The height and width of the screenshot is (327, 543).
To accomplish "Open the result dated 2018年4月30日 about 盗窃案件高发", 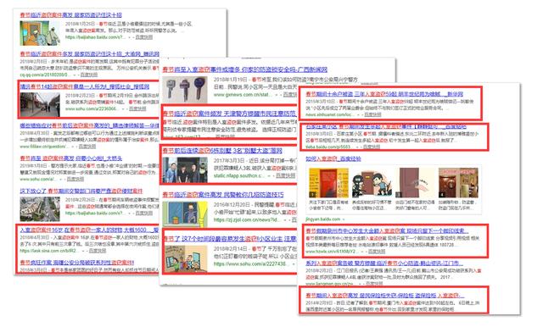I will coord(89,126).
